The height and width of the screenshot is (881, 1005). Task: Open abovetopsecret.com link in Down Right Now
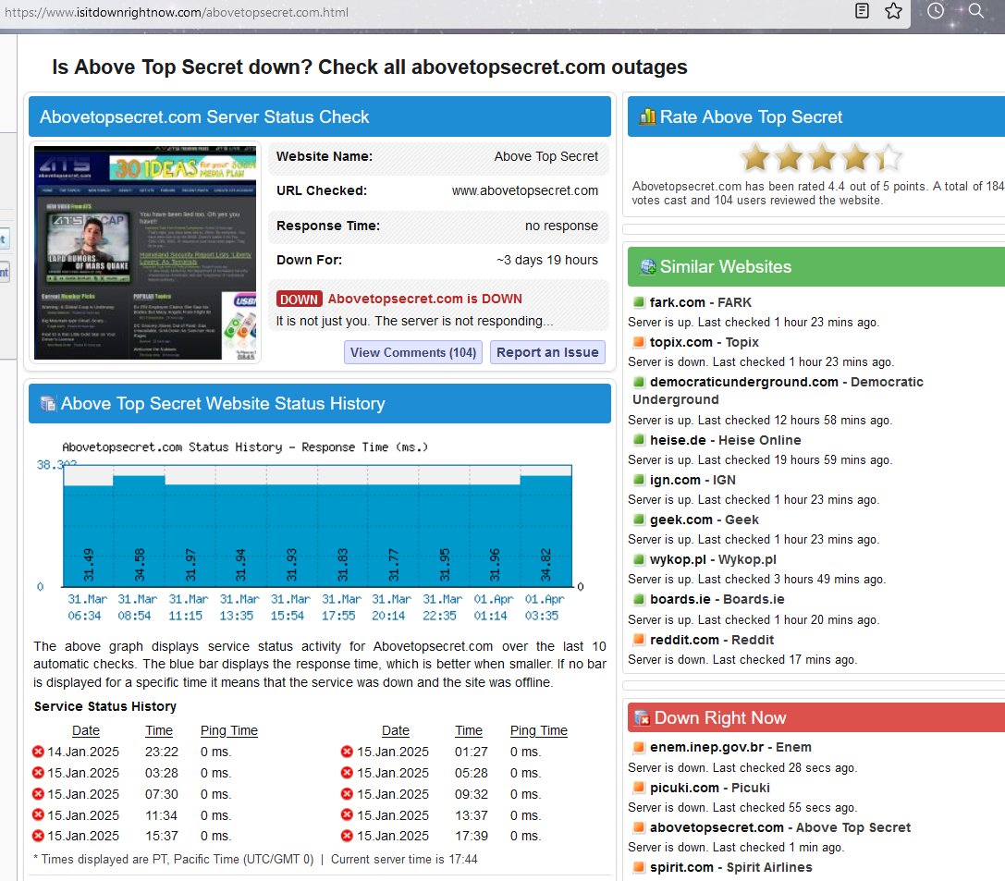[780, 827]
